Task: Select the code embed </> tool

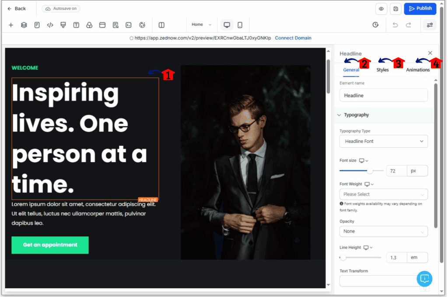Action: (x=50, y=25)
